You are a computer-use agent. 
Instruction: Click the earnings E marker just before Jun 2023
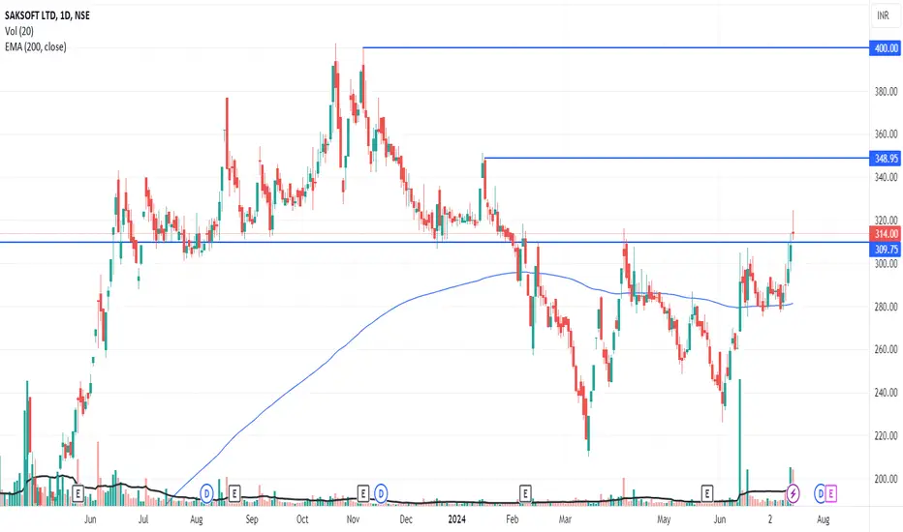click(x=78, y=493)
